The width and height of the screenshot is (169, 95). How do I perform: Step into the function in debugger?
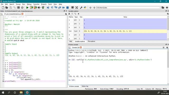pyautogui.click(x=56, y=8)
